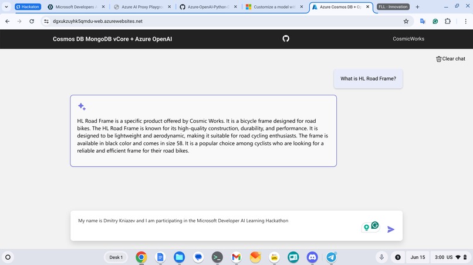473x265 pixels.
Task: Click the address bar URL
Action: pos(97,22)
